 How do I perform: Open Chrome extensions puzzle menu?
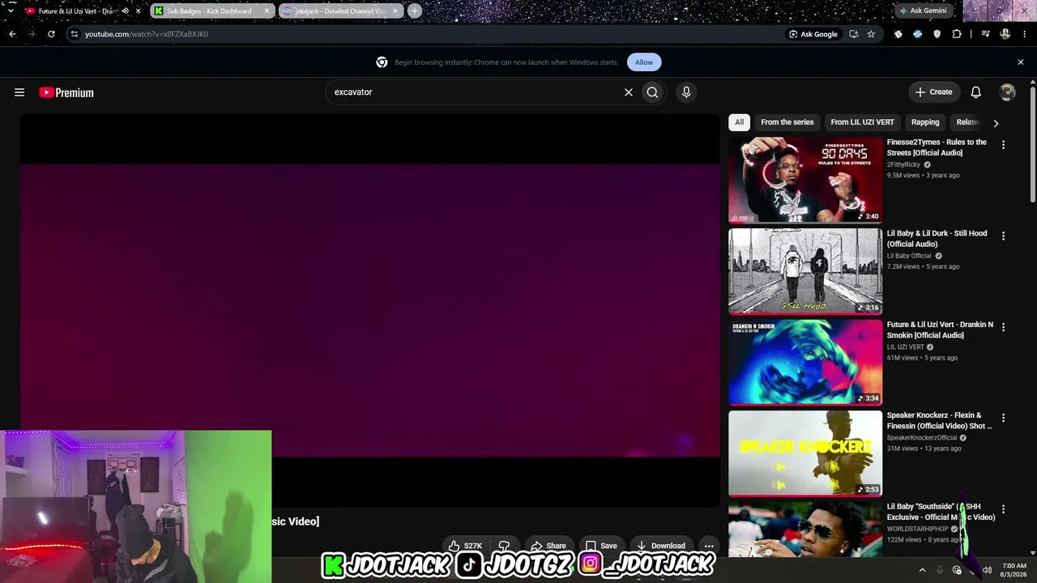click(957, 34)
